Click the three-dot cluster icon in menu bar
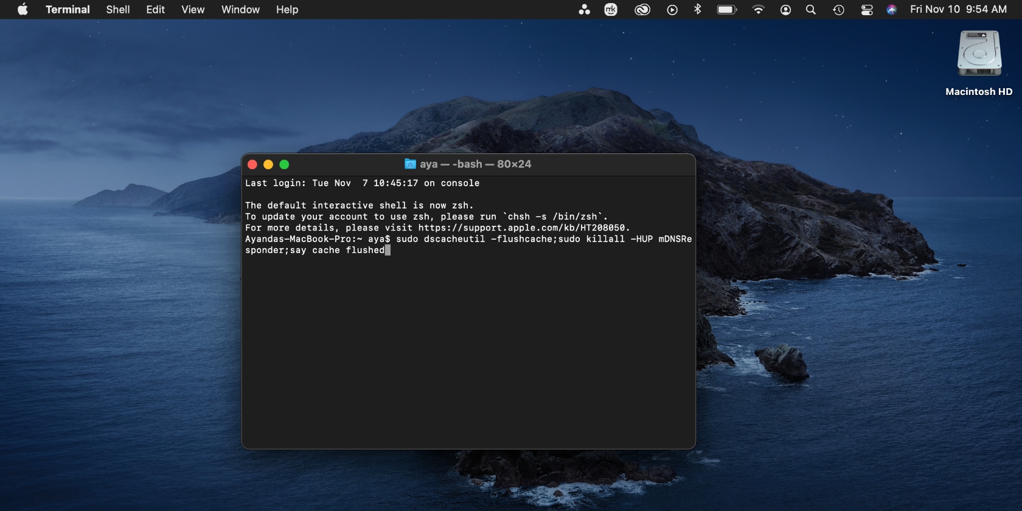 [584, 9]
